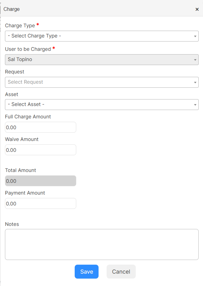Click the arrow beside Sal Topino
Image resolution: width=203 pixels, height=286 pixels.
coord(195,60)
